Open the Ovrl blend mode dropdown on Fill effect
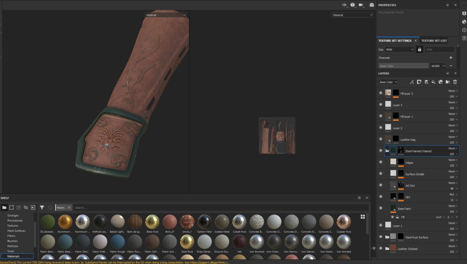Screen dimensions: 467x264 tap(440, 217)
